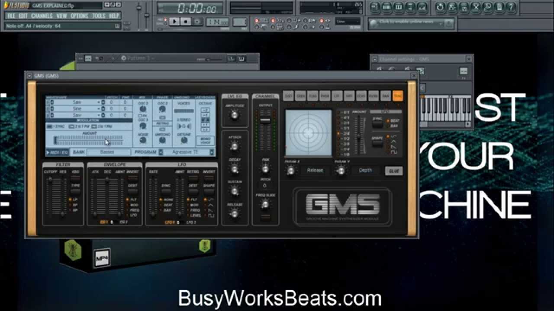
Task: Adjust the effect AMOUNT vertical slider
Action: pos(358,136)
